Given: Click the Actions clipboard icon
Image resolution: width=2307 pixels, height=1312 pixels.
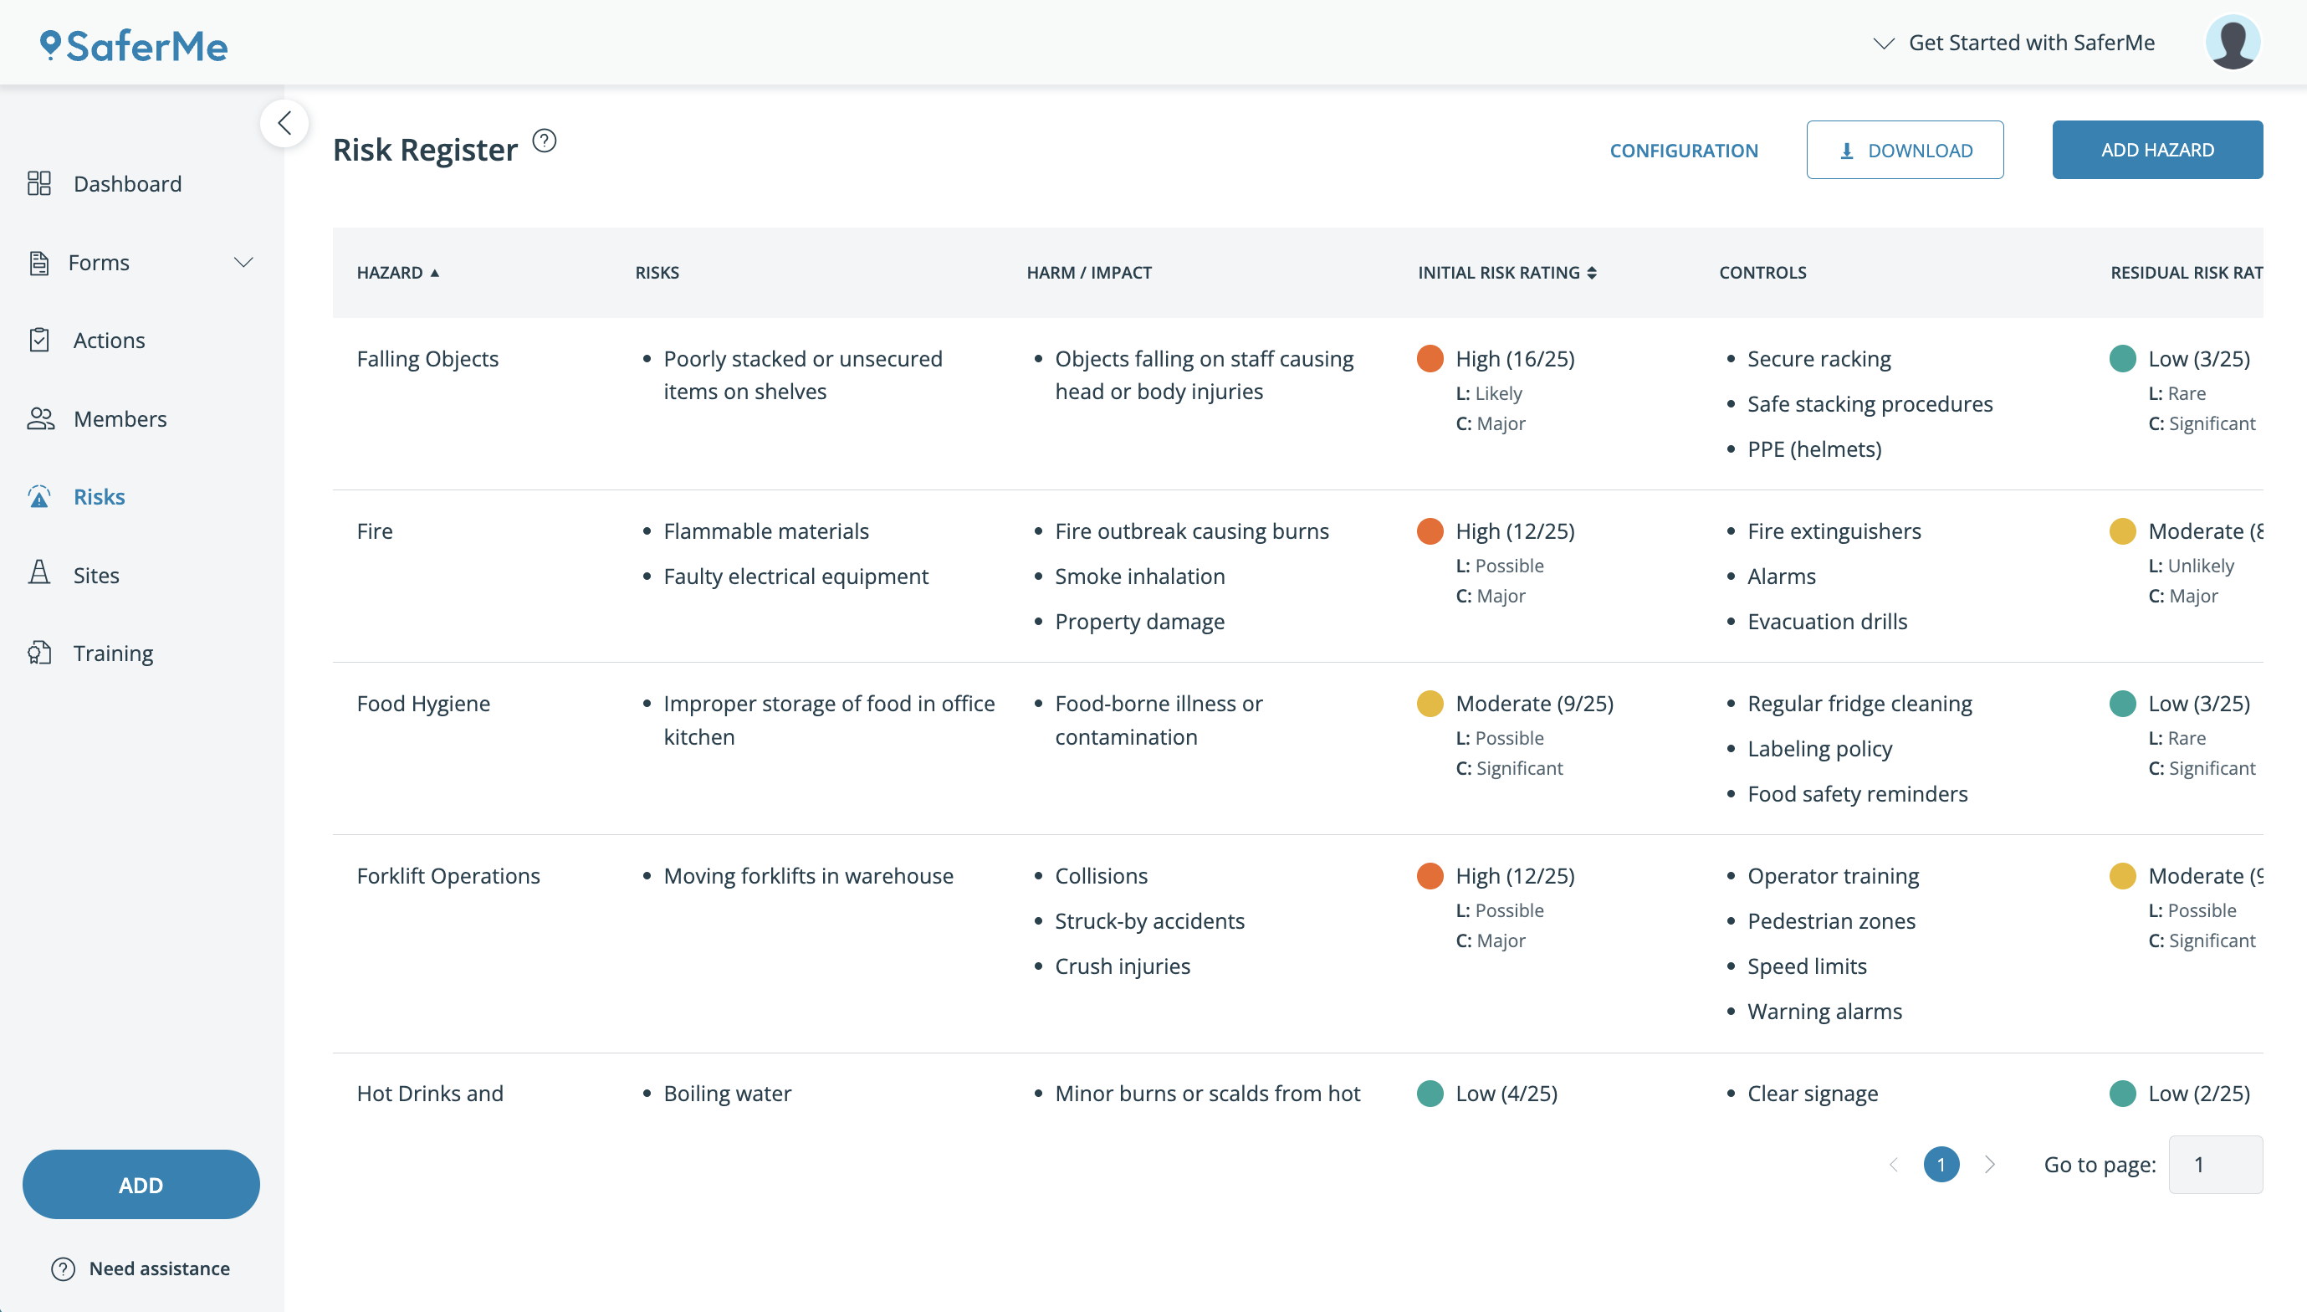Looking at the screenshot, I should click(39, 340).
